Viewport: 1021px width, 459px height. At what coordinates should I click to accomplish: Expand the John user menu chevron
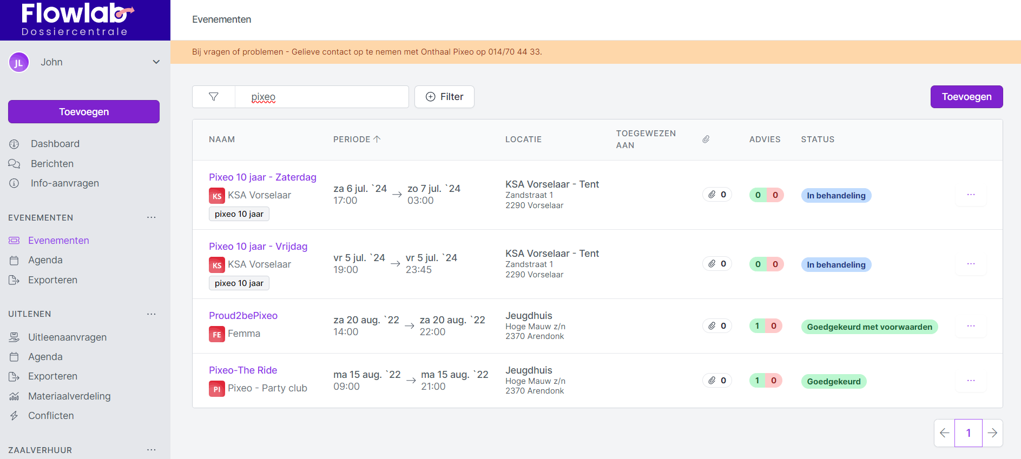click(156, 62)
